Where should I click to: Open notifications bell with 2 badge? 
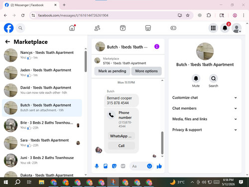[225, 28]
